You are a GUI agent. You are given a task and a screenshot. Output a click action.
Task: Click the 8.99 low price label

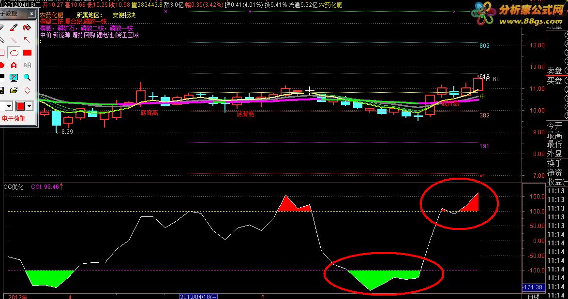point(67,131)
